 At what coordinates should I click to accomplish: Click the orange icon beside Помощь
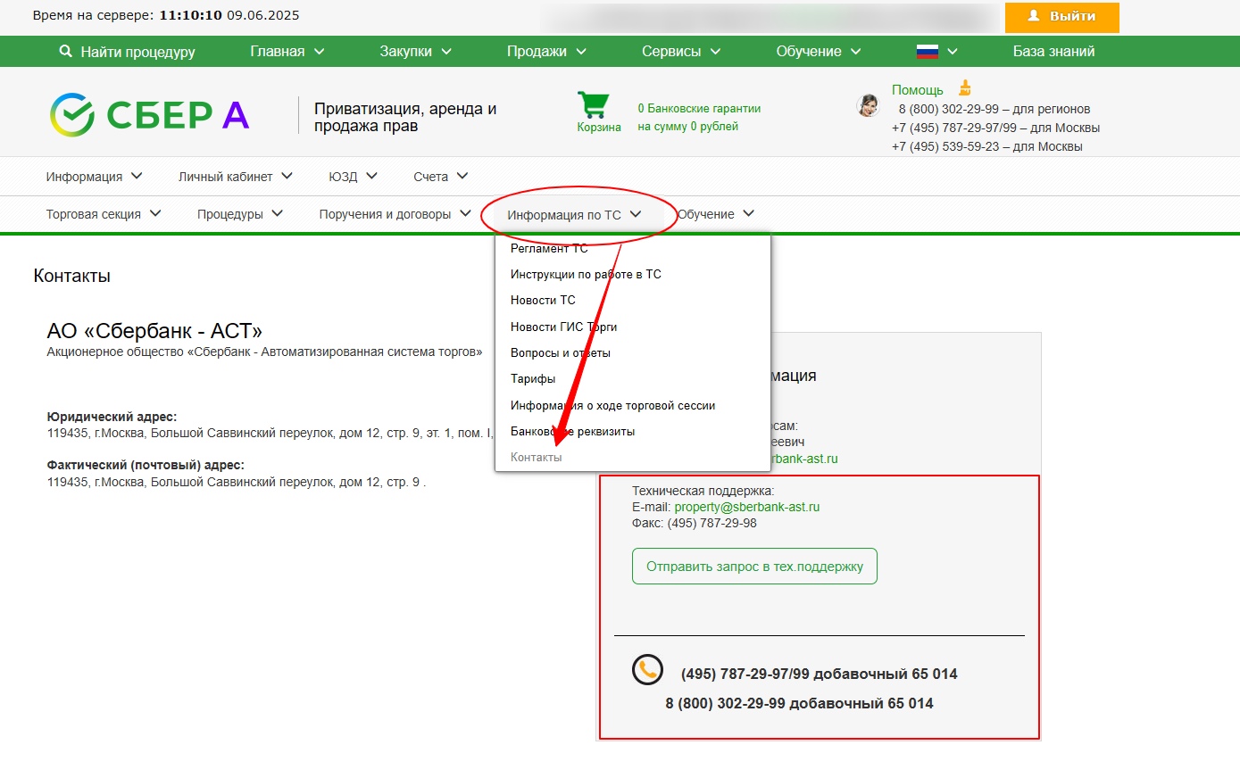[965, 88]
